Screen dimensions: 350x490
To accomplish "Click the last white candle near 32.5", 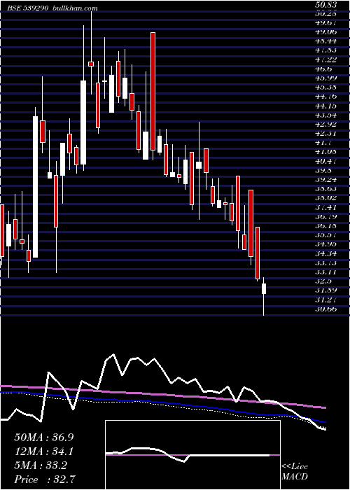I will (264, 288).
